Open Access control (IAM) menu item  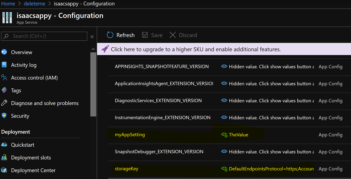click(x=34, y=78)
